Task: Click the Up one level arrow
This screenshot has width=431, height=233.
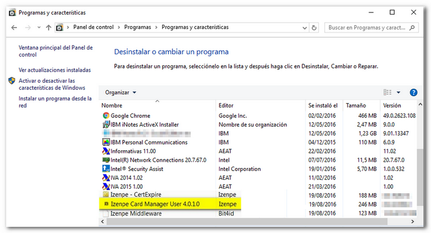Action: (x=48, y=27)
